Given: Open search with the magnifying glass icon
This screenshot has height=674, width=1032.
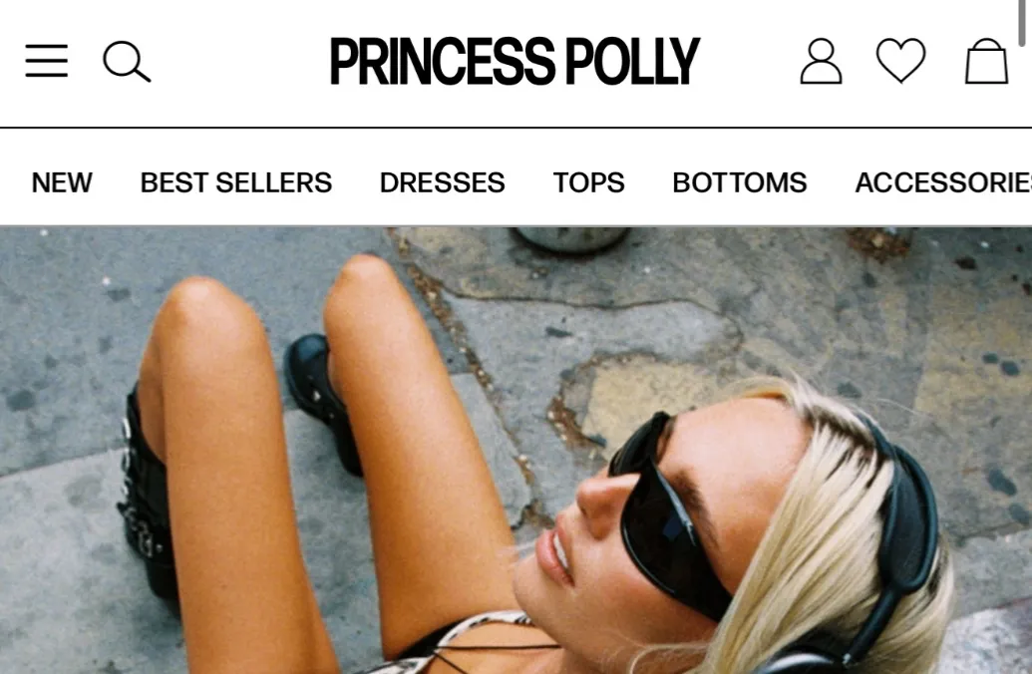Looking at the screenshot, I should (x=127, y=62).
